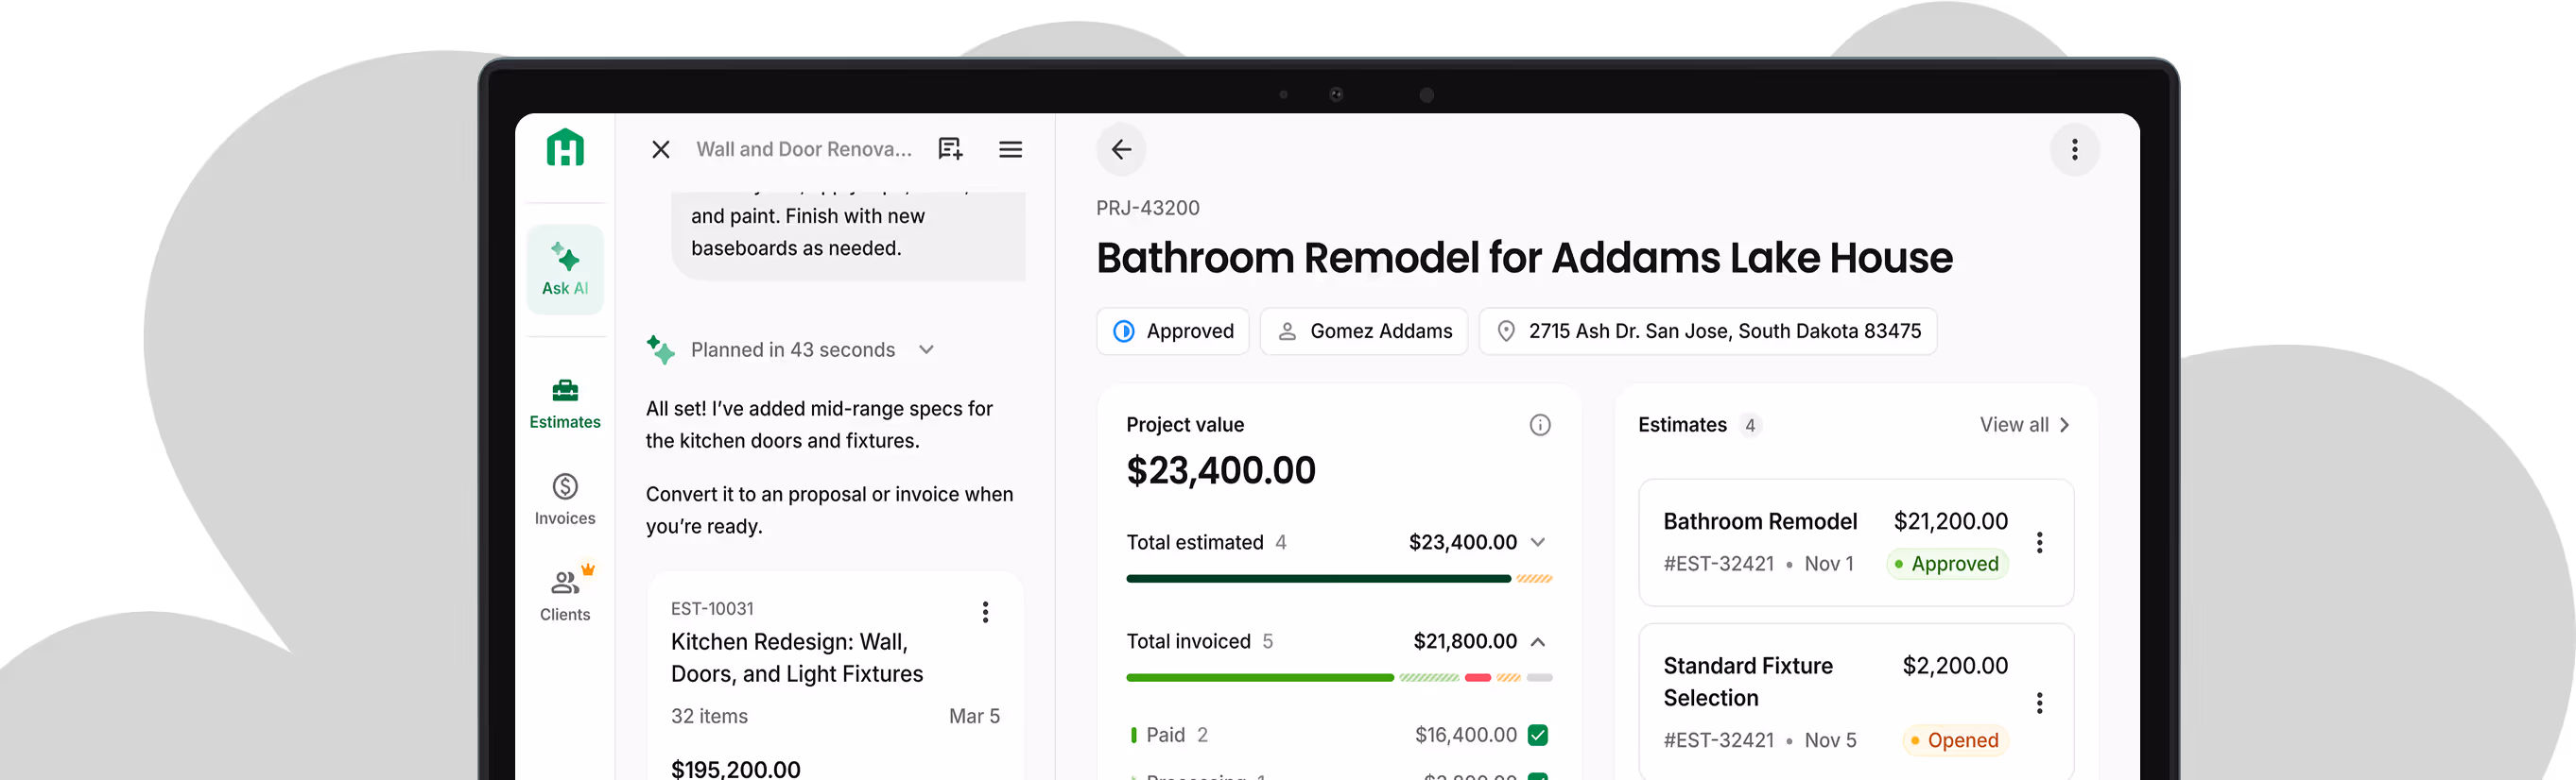Click the Approved badge on Bathroom Remodel

click(1946, 565)
